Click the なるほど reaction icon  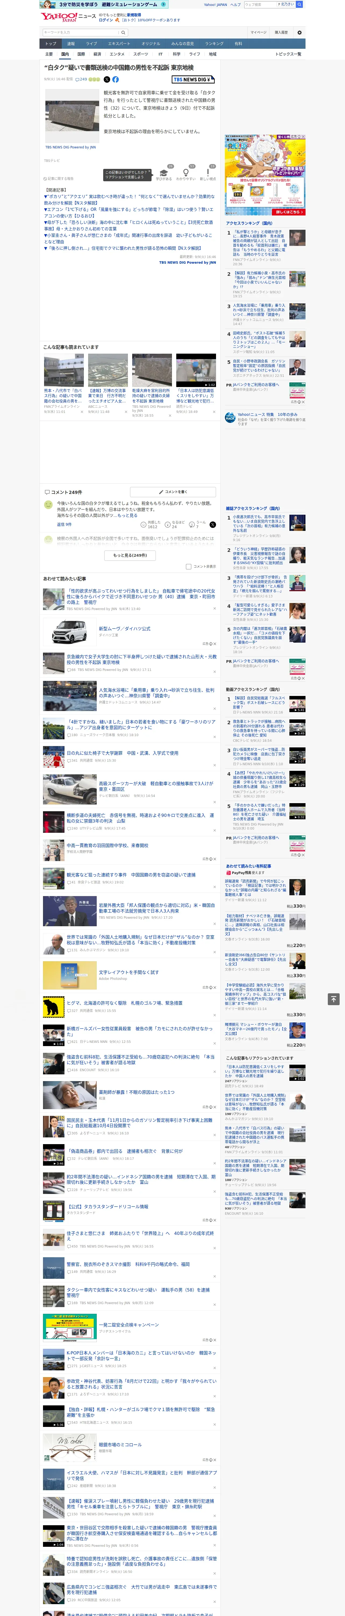point(168,524)
